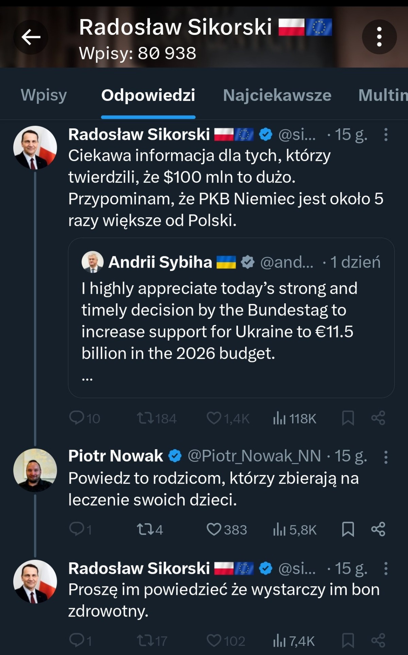Tap the back arrow in header
408x655 pixels.
click(x=31, y=37)
